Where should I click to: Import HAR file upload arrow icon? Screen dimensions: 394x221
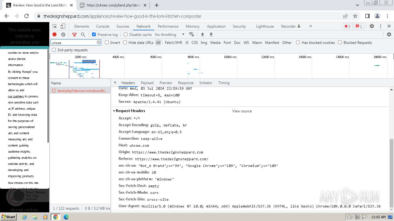202,34
